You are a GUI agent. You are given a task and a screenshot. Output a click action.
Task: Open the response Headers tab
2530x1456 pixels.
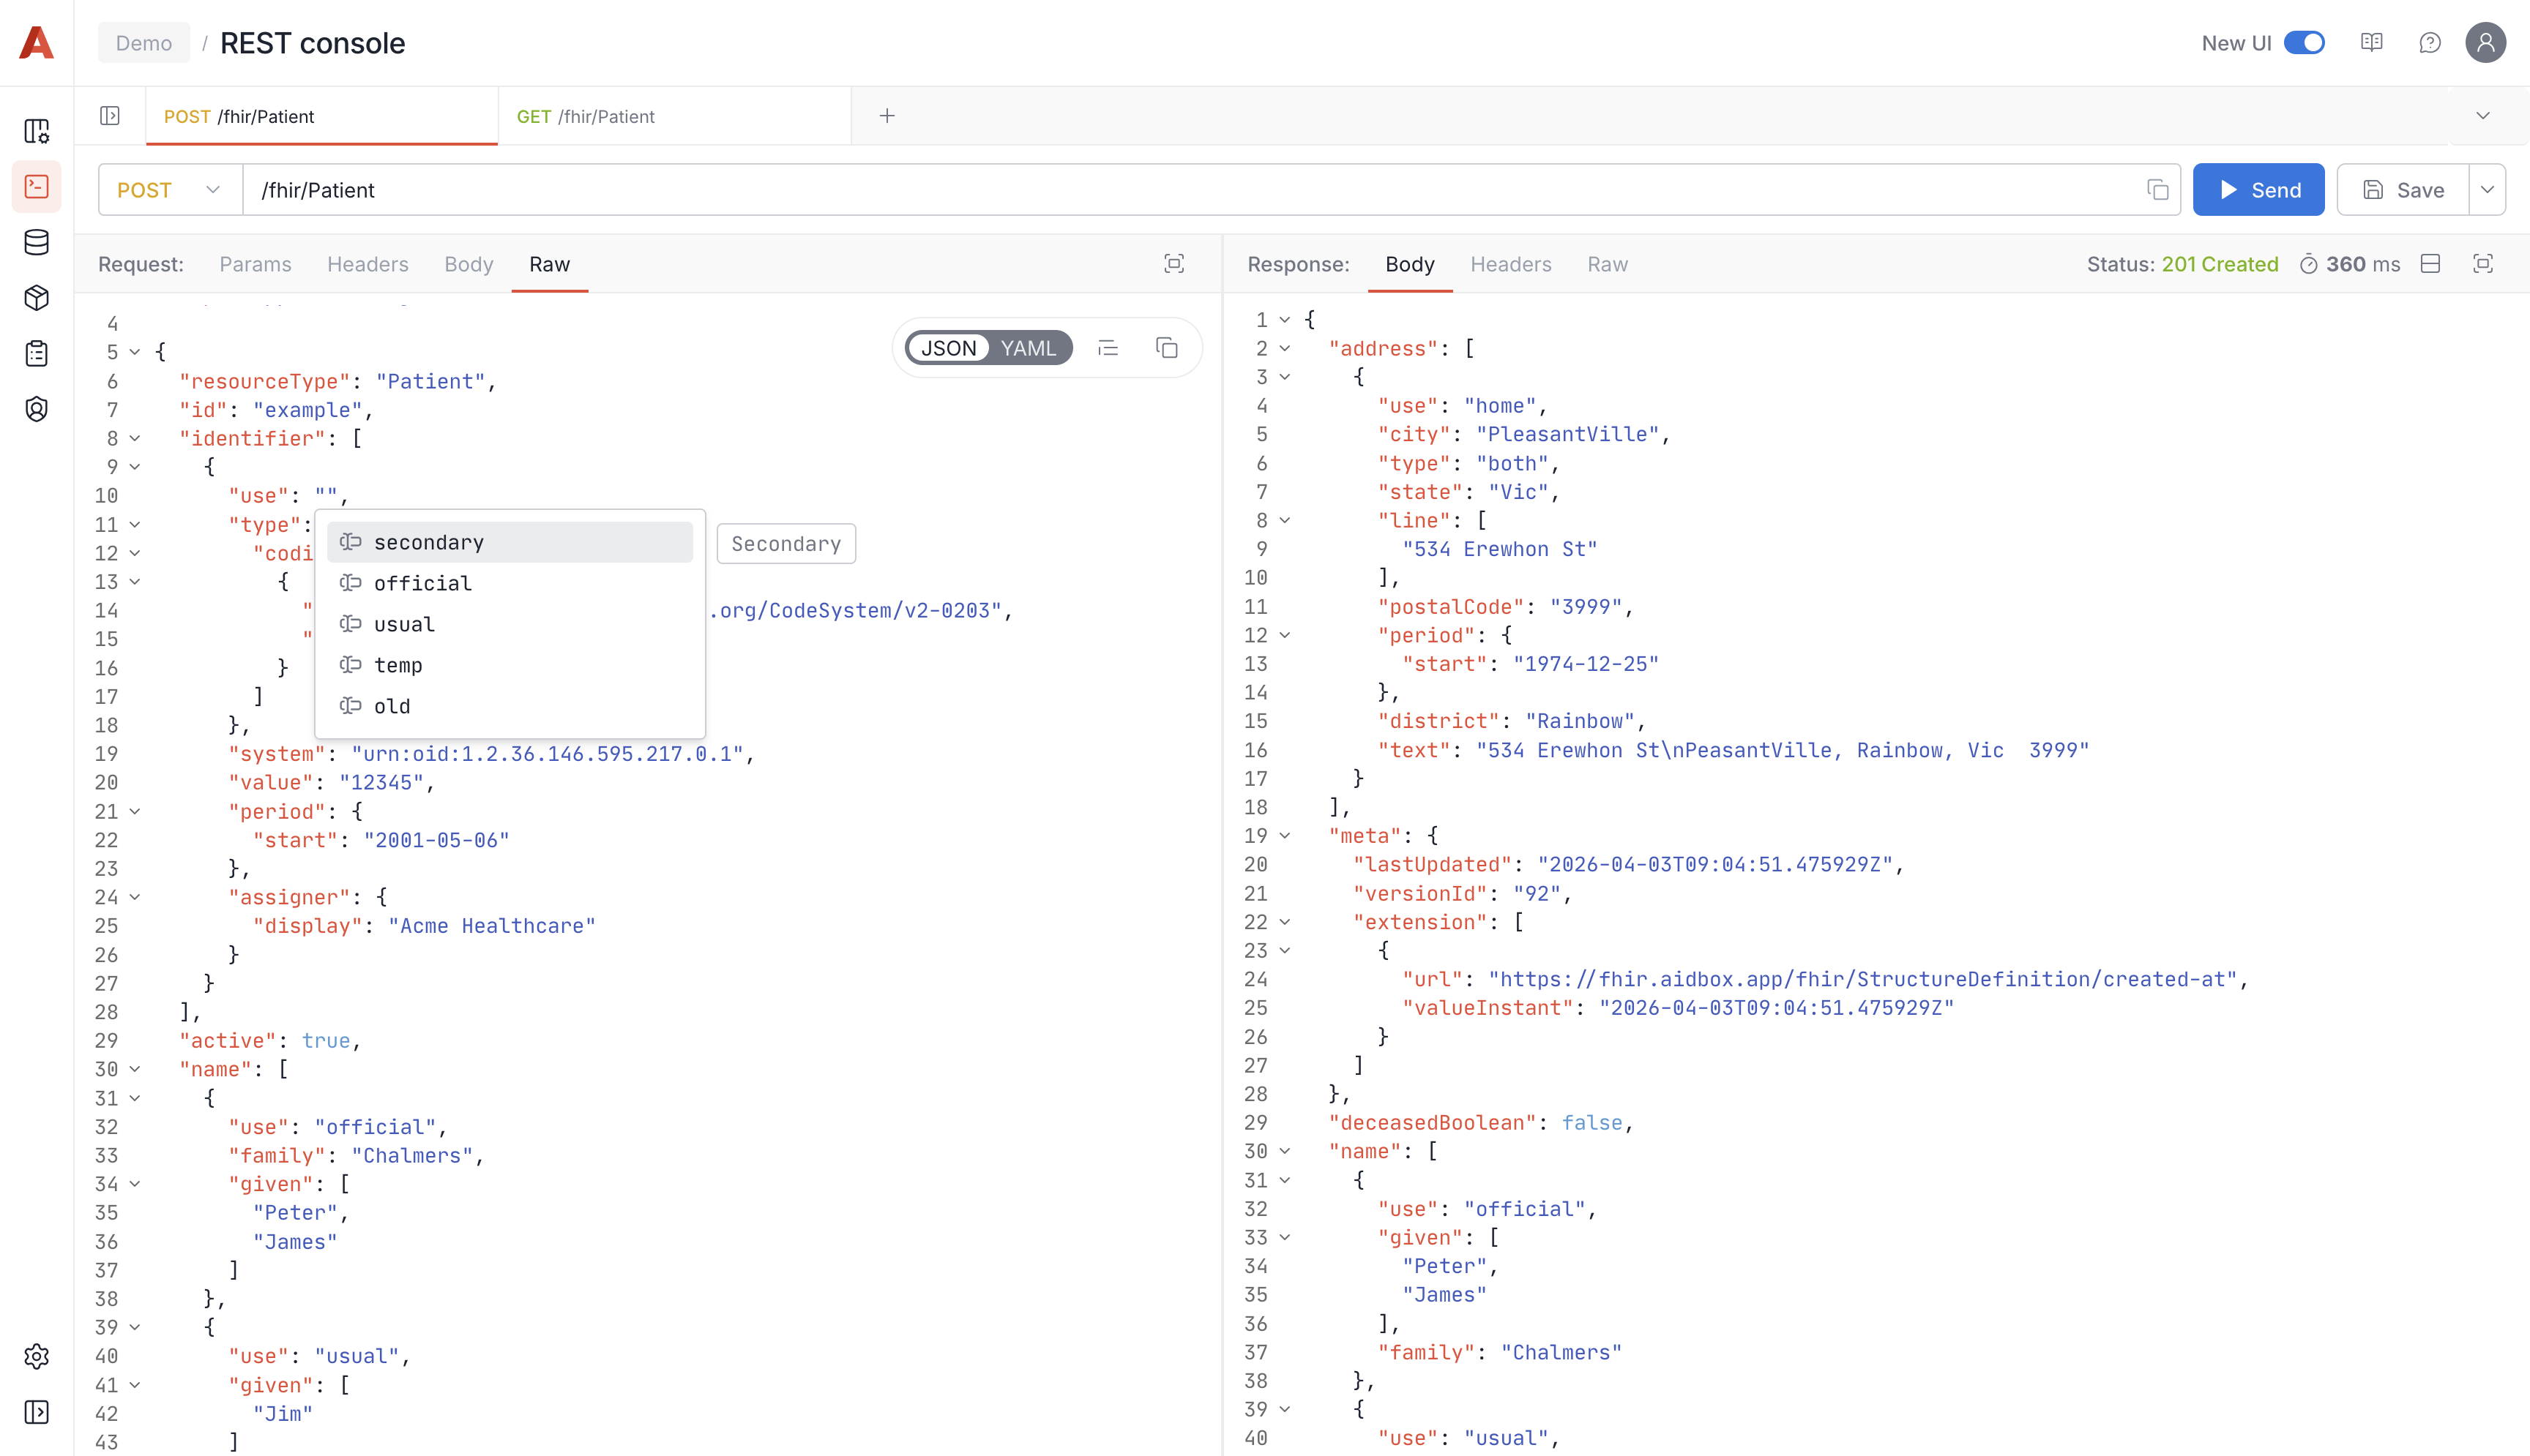point(1510,264)
